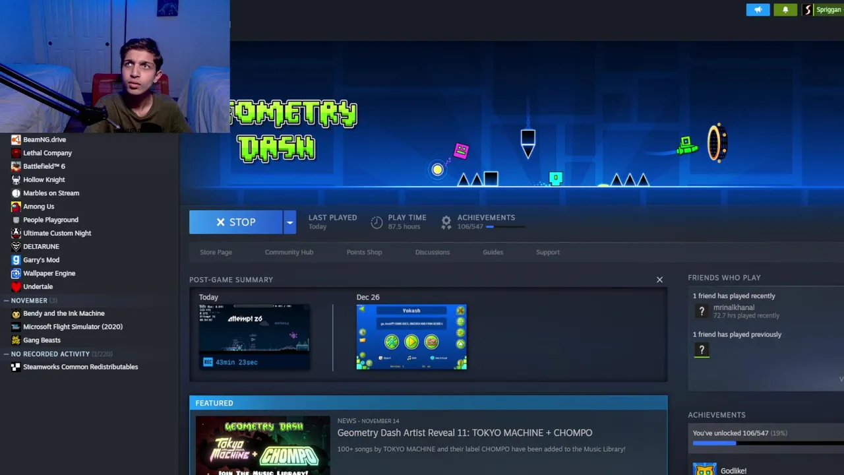Click the LAST PLAYED Today label

pos(332,222)
